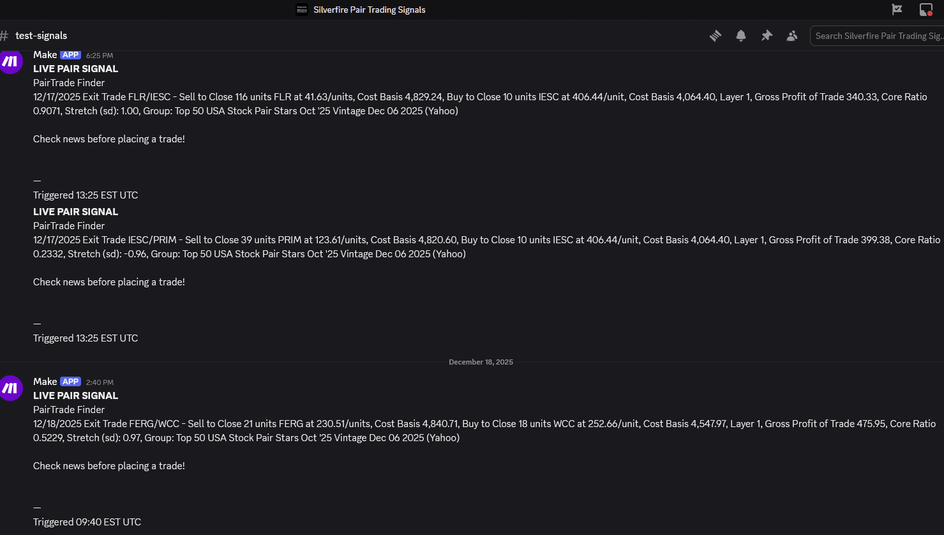Click the Silverfire server icon in title bar
944x535 pixels.
pos(302,10)
